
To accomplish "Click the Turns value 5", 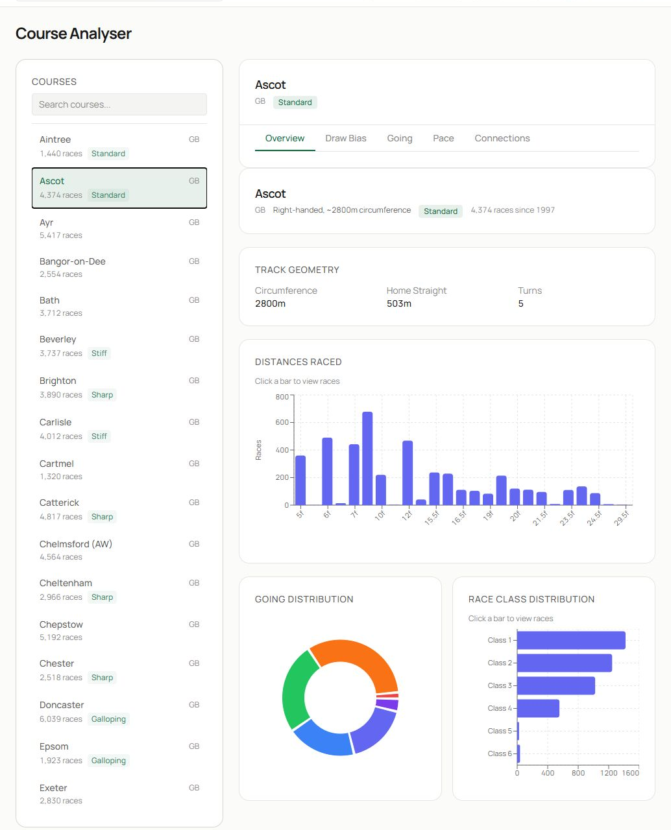I will tap(520, 303).
